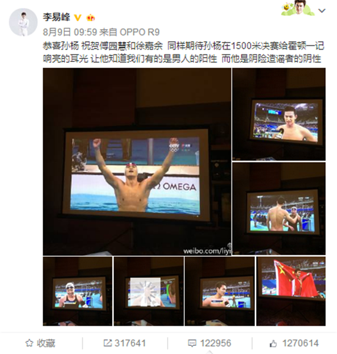337x354 pixels.
Task: Click the 8月9日 09:59 timestamp
Action: (x=70, y=32)
